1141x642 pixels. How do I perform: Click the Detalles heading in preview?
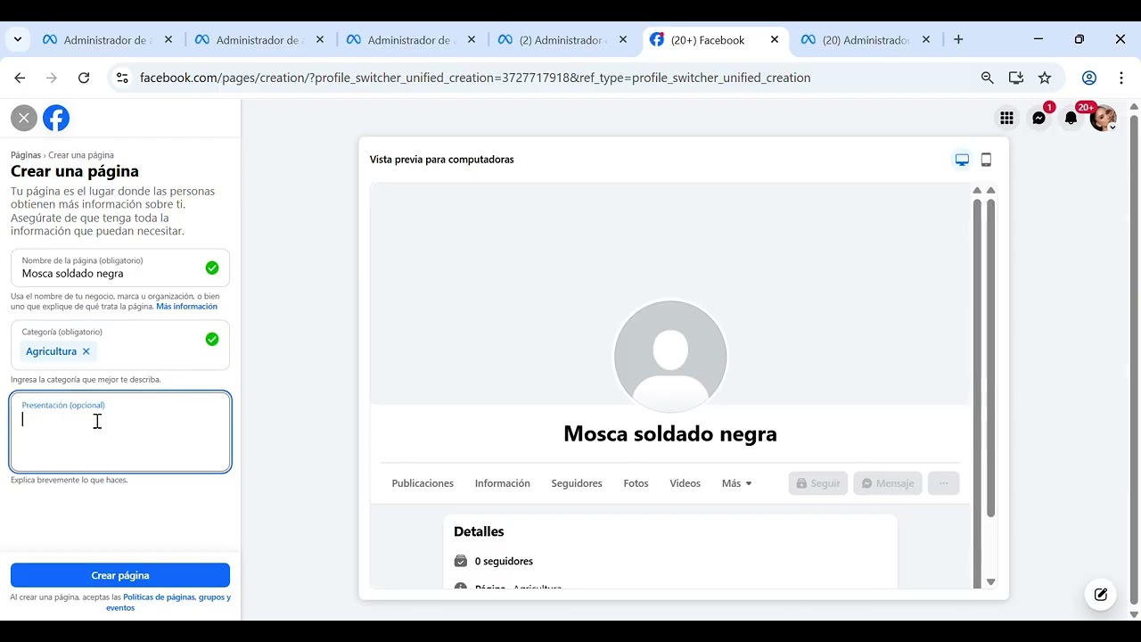pos(479,531)
